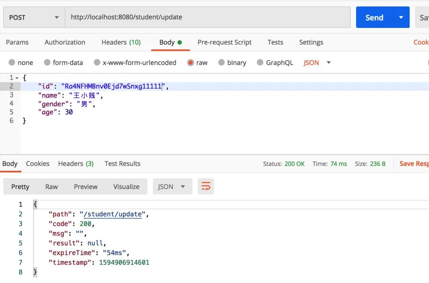Open the POST method dropdown

click(34, 18)
